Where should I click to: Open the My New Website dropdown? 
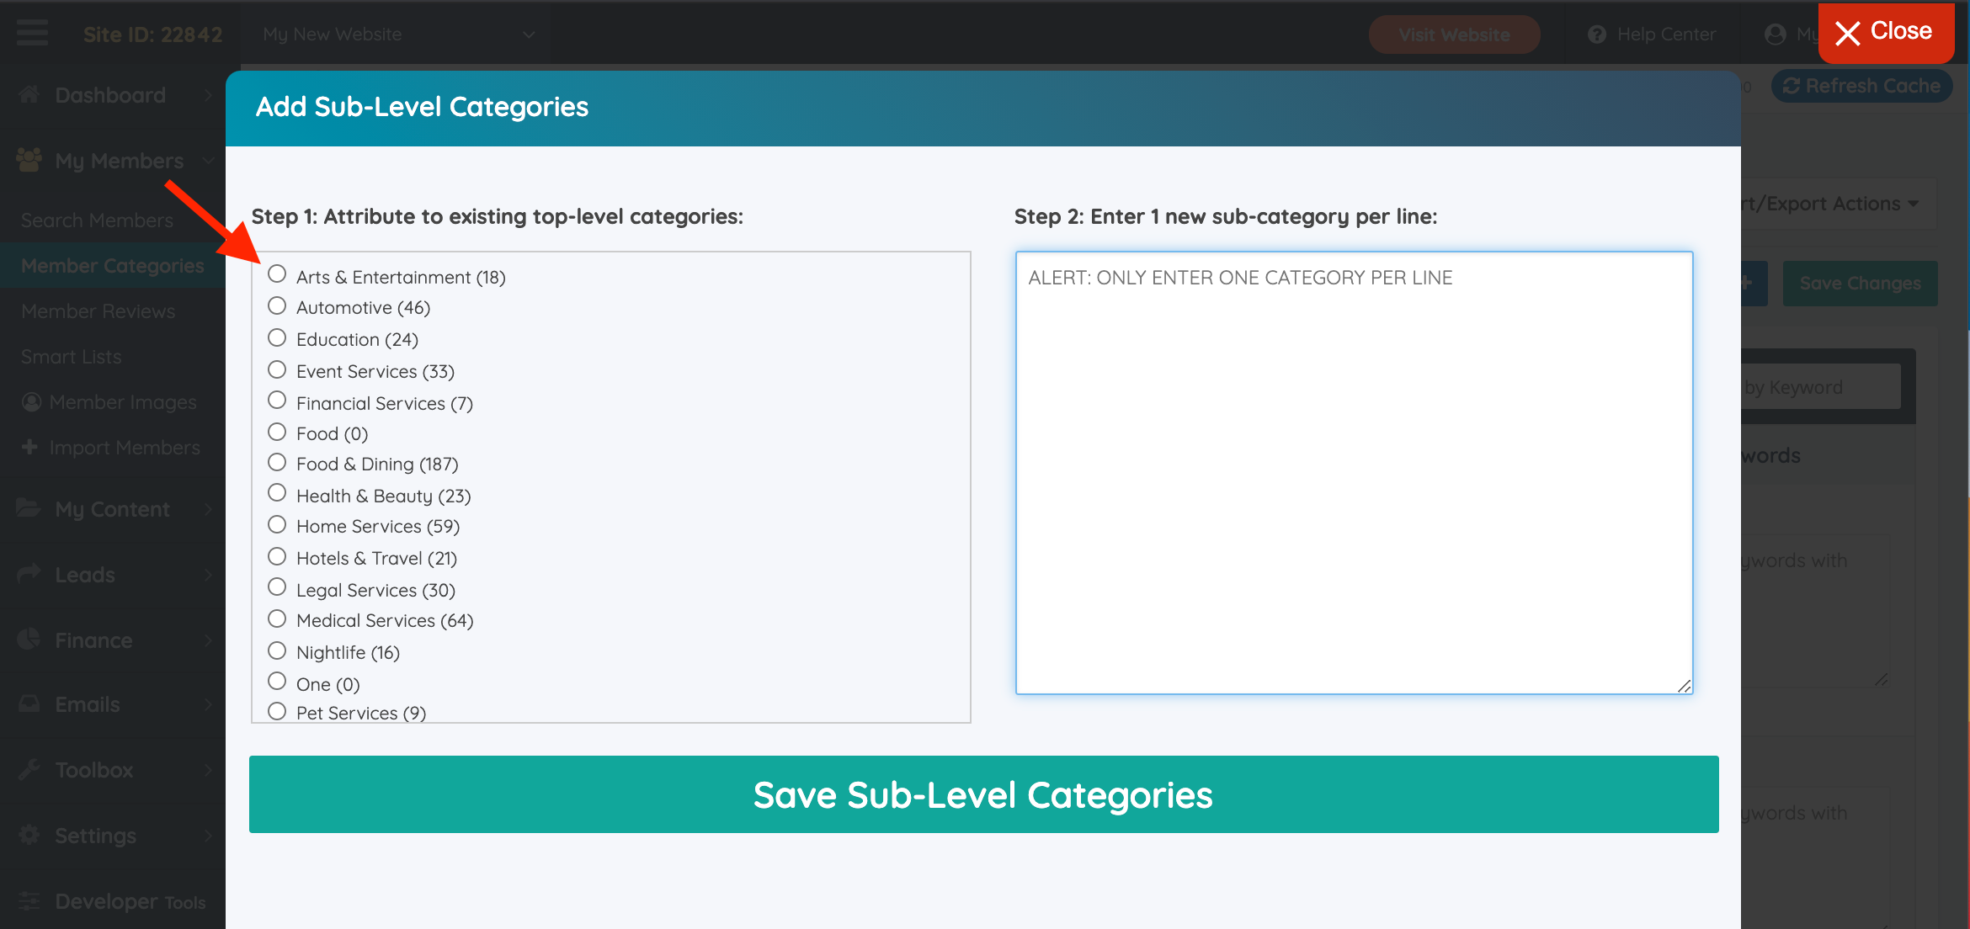(x=397, y=35)
